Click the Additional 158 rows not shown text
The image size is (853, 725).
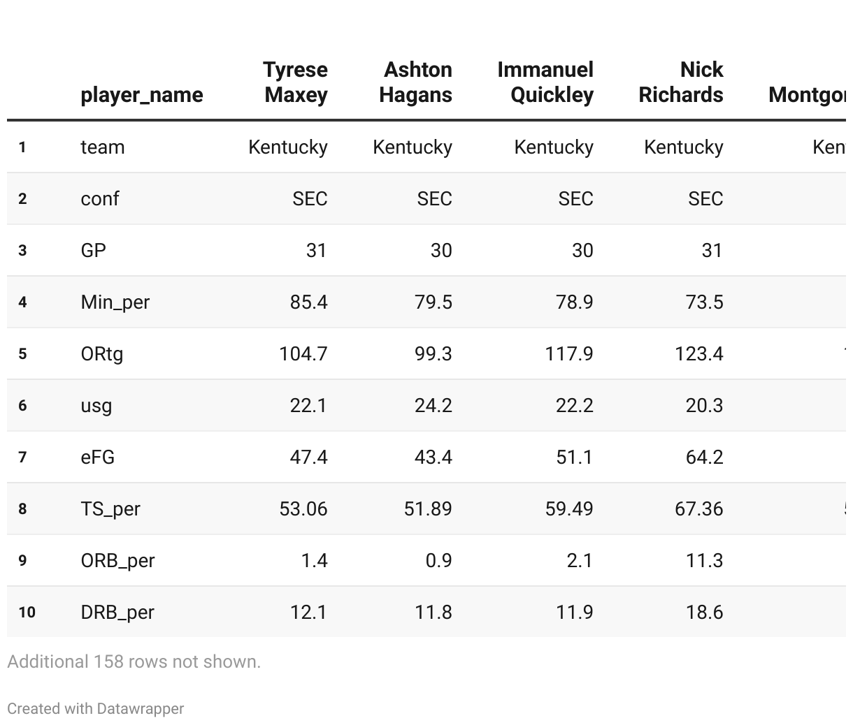tap(134, 661)
